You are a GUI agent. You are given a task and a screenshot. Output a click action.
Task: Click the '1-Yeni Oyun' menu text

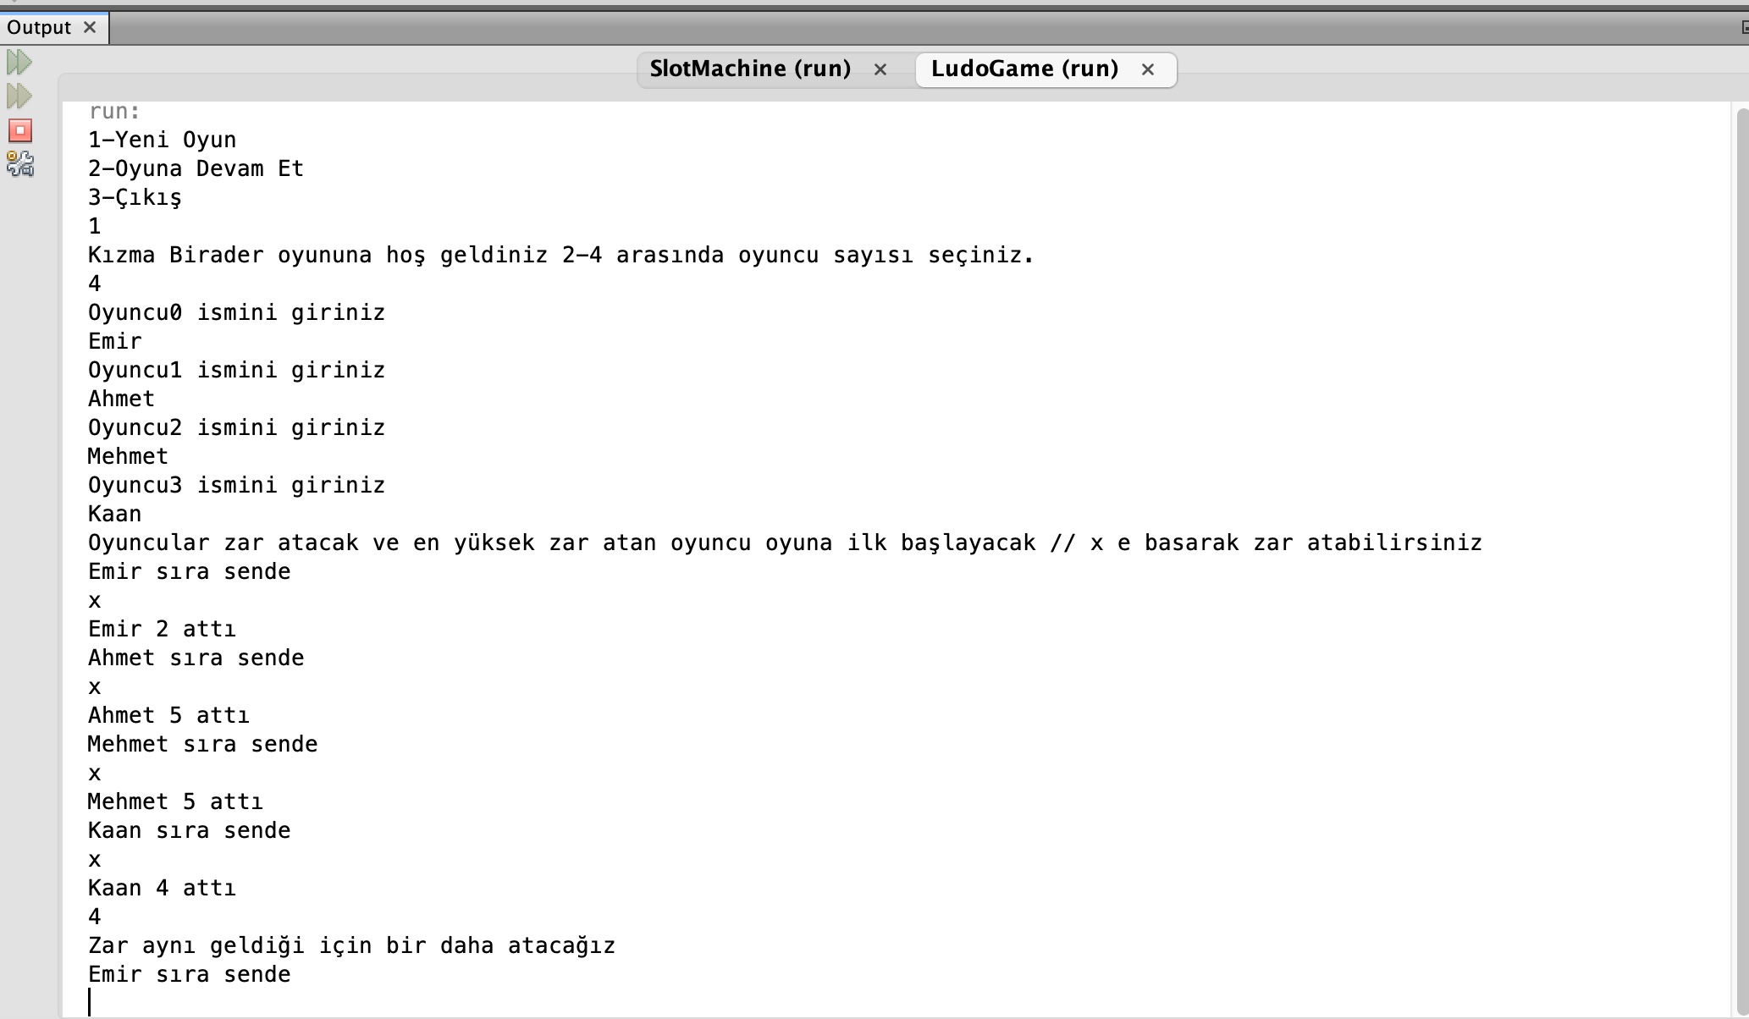(x=163, y=139)
